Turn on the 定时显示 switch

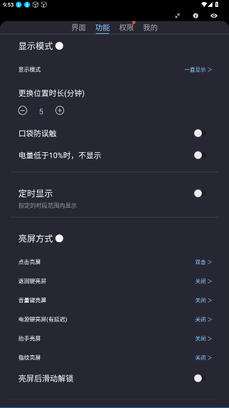pyautogui.click(x=200, y=193)
